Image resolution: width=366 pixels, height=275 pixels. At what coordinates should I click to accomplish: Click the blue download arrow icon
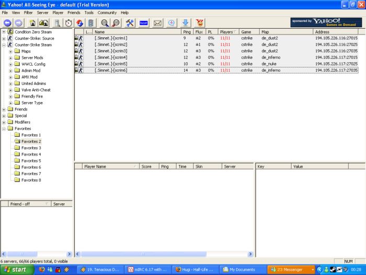click(186, 23)
